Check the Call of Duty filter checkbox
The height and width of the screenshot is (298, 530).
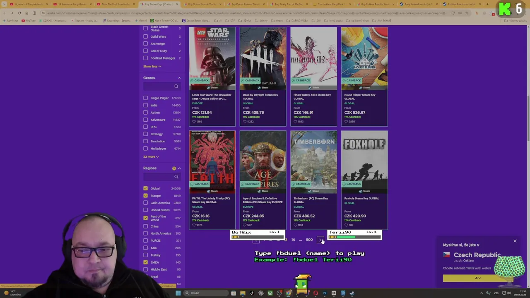[x=145, y=51]
